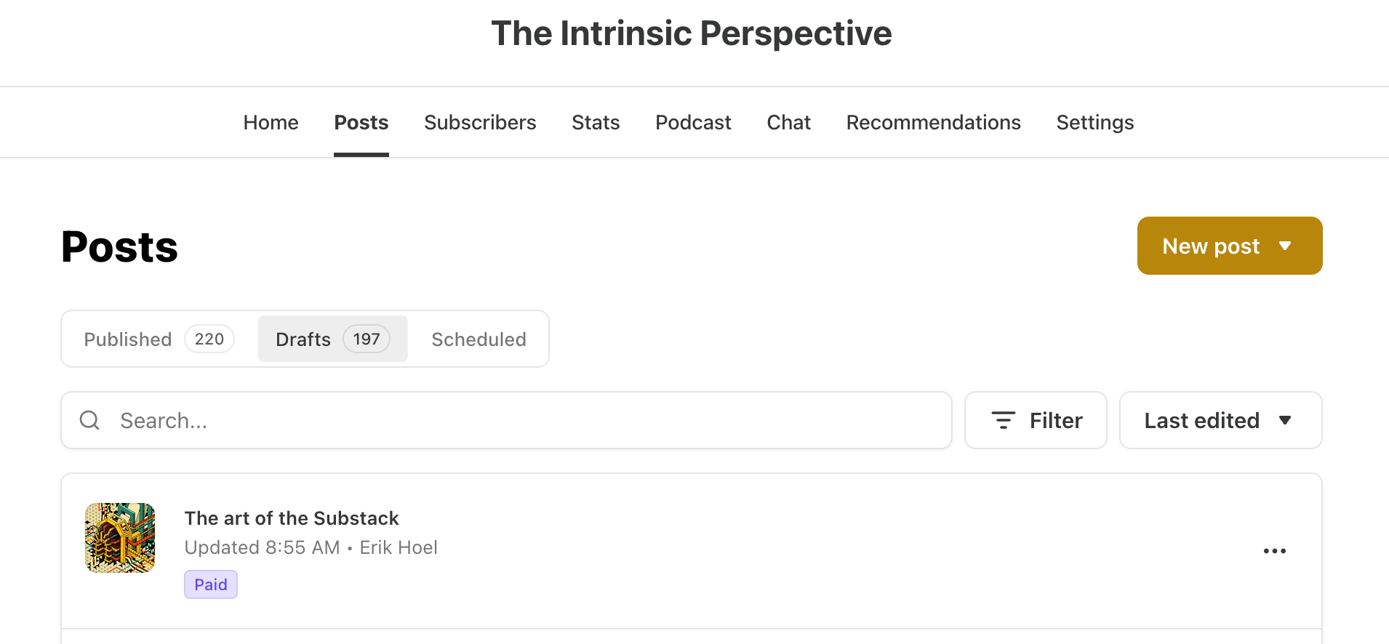Open the three-dot menu for The art of the Substack

pyautogui.click(x=1274, y=551)
